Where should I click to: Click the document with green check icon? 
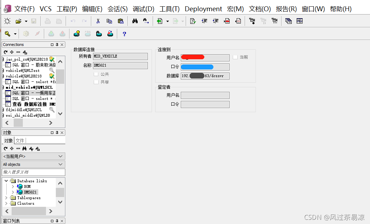tap(193, 21)
